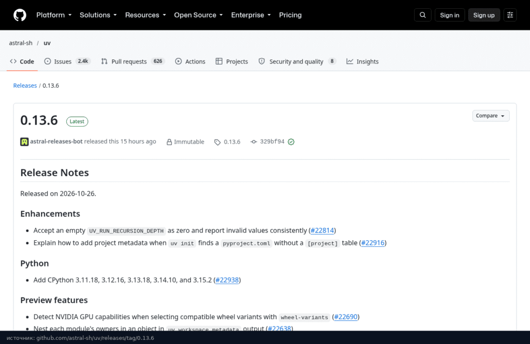Switch to the Issues tab
This screenshot has height=344, width=530.
click(x=67, y=61)
